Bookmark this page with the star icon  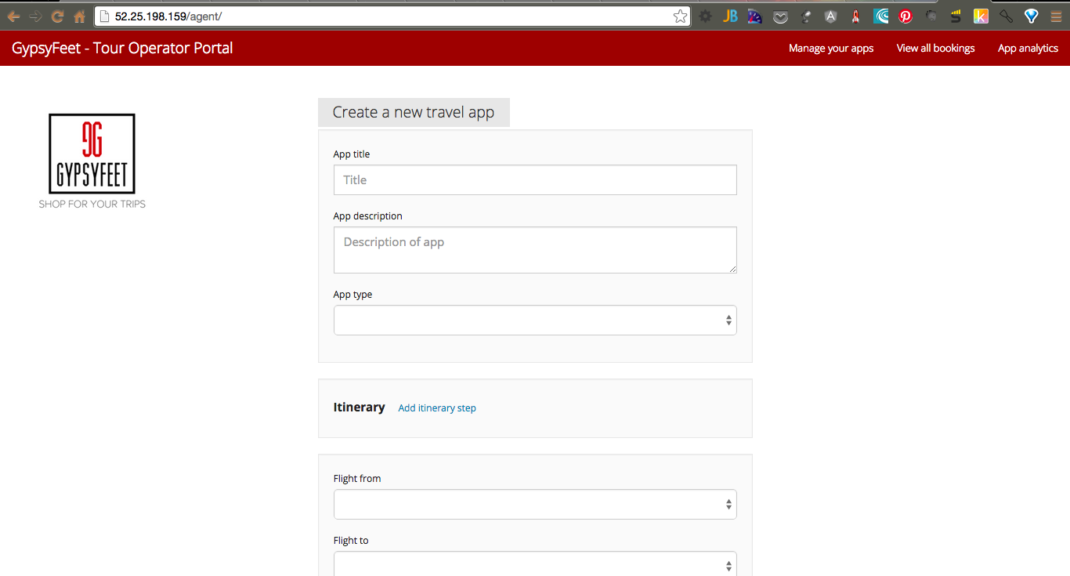(x=680, y=16)
